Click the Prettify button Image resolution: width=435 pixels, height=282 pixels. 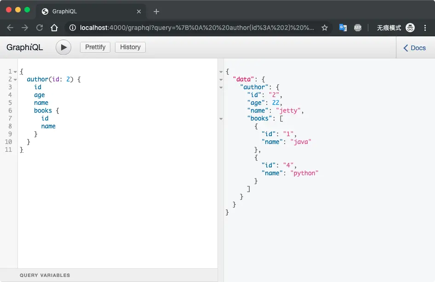(x=95, y=47)
